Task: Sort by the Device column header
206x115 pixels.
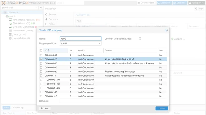Action: 130,50
